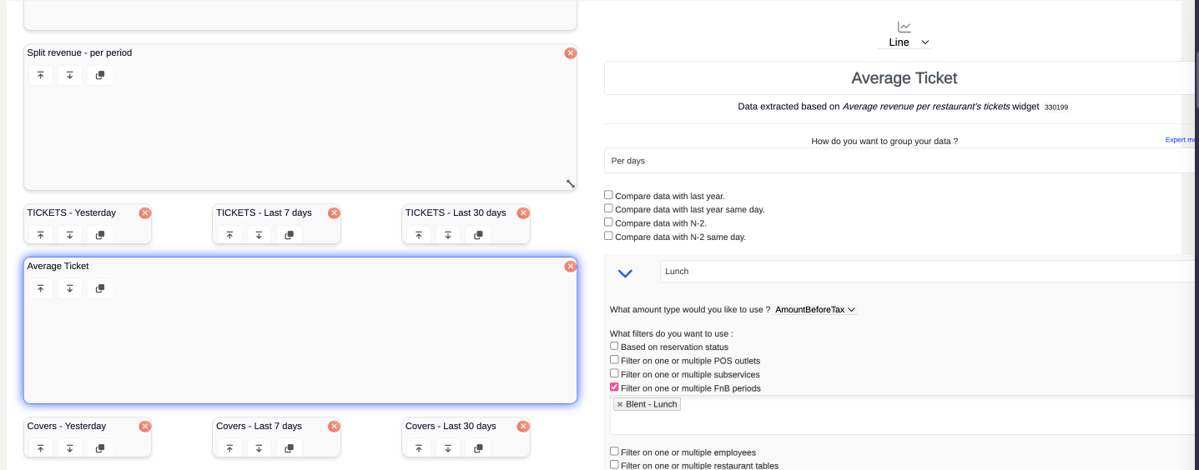Click move-up arrow on Covers - Last 7 days
This screenshot has width=1199, height=470.
pos(229,448)
